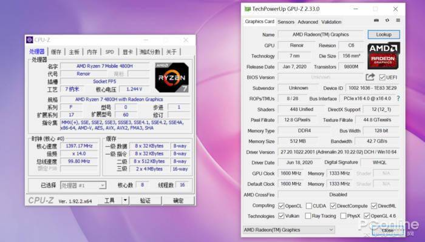Viewport: 425px width, 242px height.
Task: Click the BIOS export share icon
Action: click(370, 77)
